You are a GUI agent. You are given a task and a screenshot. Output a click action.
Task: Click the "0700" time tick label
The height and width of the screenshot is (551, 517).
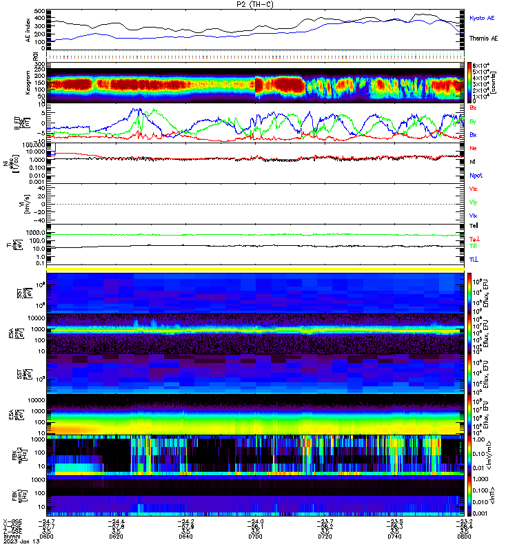point(255,537)
